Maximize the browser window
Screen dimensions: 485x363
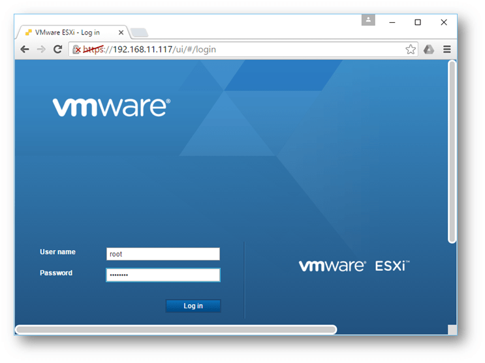(x=418, y=22)
